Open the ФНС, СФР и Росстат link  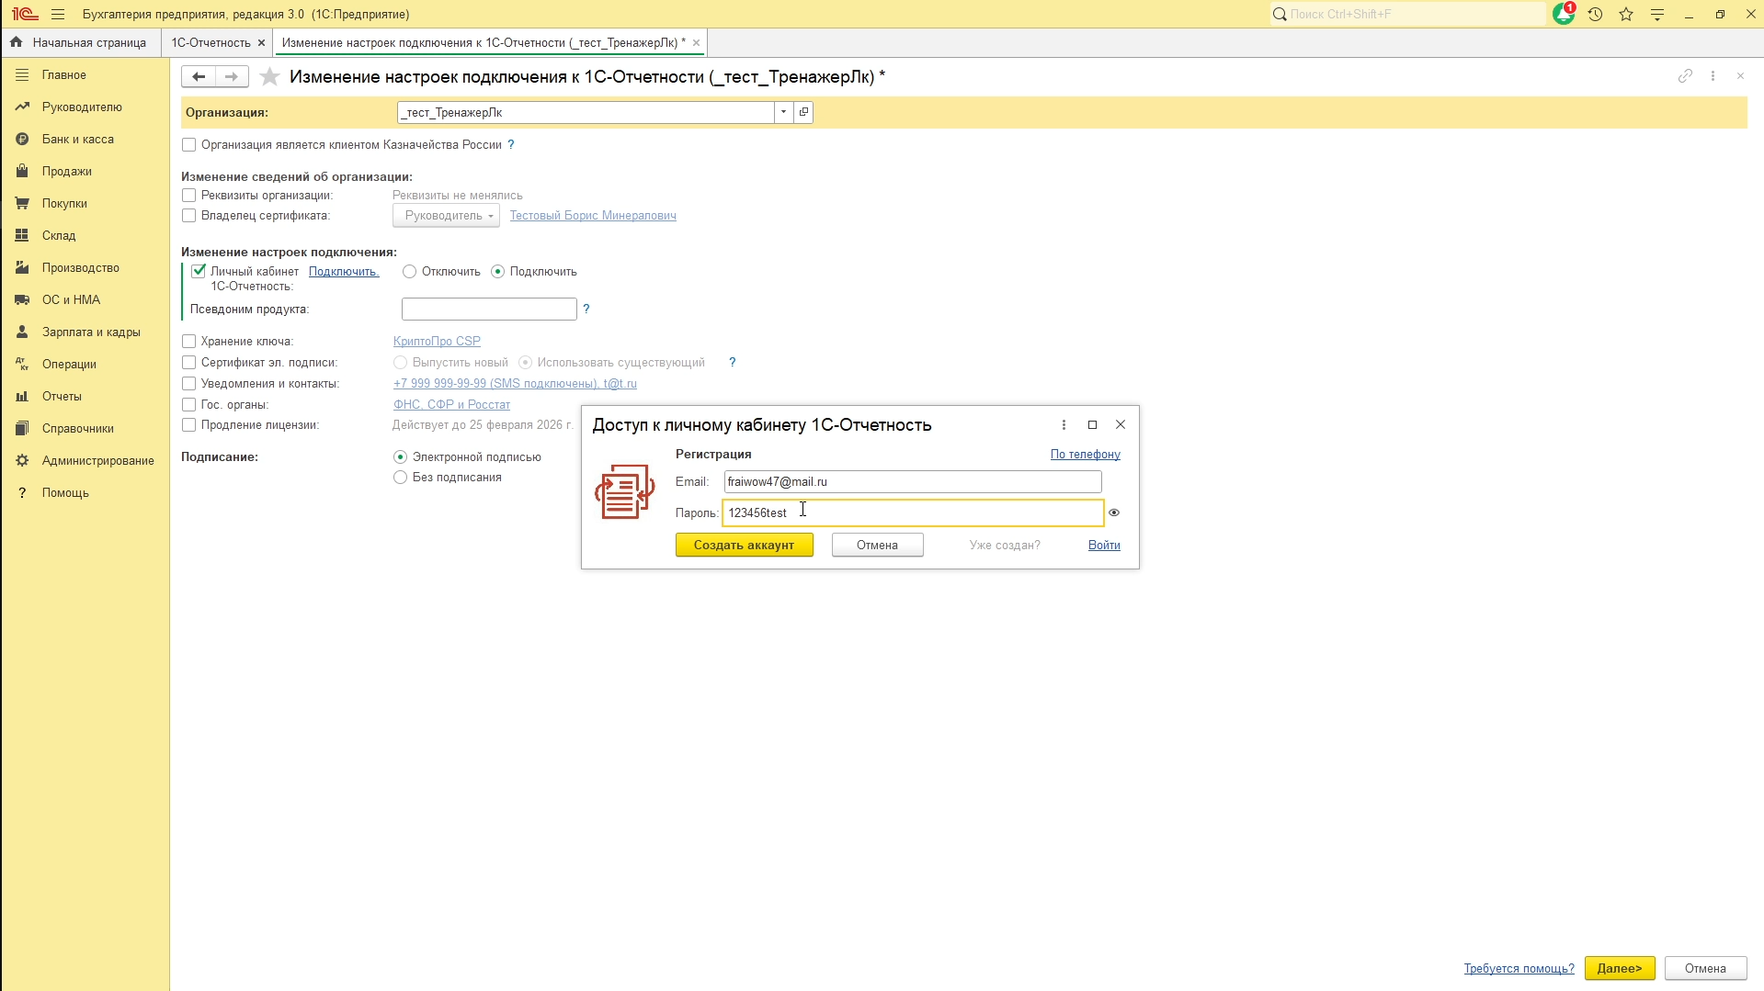tap(451, 404)
